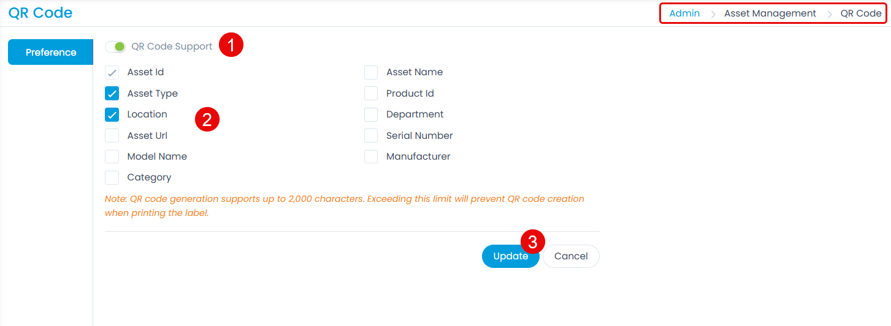Enable the Manufacturer checkbox
This screenshot has width=891, height=326.
coord(371,157)
